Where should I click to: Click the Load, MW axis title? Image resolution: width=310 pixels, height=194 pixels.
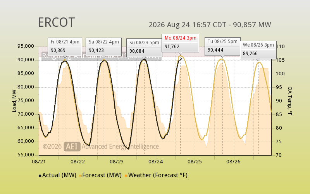point(14,101)
